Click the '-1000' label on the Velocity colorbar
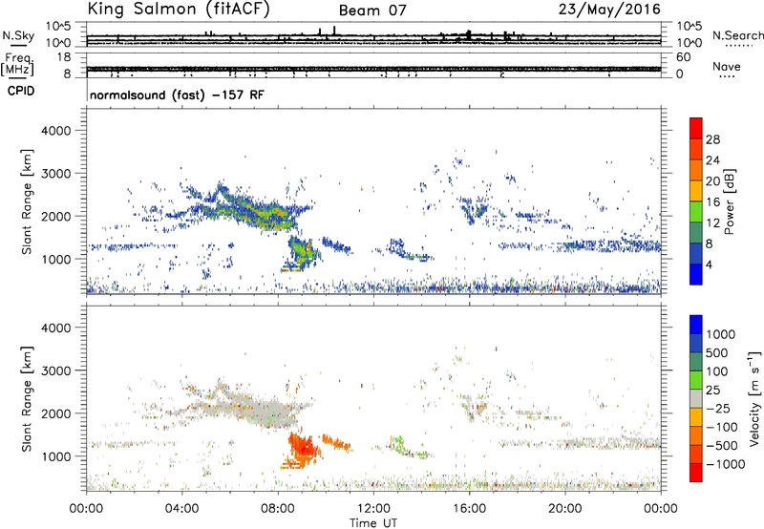 coord(726,464)
